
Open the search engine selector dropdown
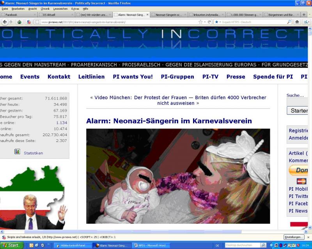click(218, 22)
